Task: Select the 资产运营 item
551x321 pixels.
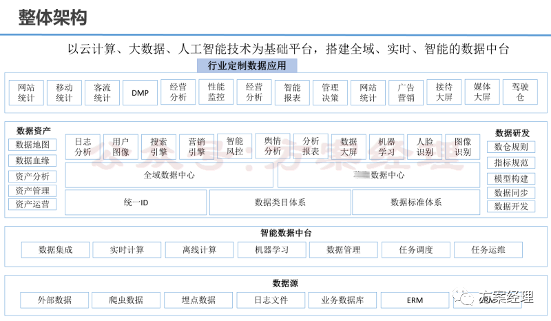Action: pos(32,205)
